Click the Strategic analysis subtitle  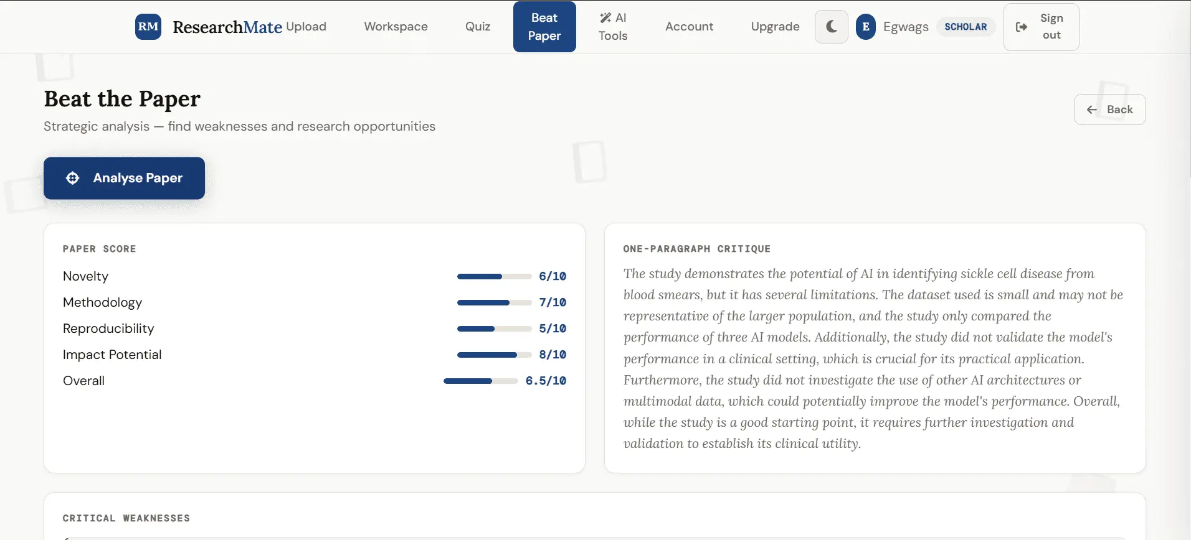(239, 126)
